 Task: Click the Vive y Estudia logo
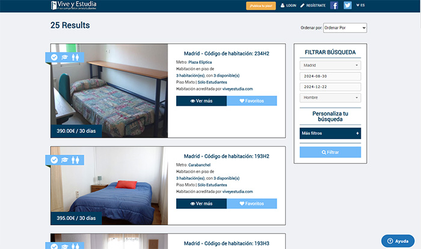tap(73, 5)
